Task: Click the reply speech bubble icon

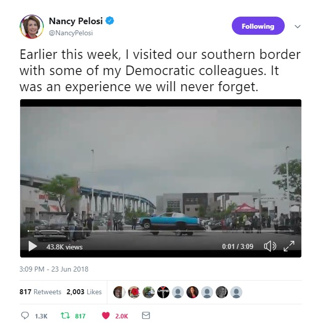Action: [x=25, y=315]
